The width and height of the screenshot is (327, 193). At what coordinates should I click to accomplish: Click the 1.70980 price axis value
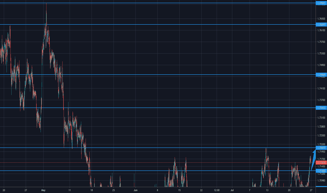pyautogui.click(x=321, y=180)
